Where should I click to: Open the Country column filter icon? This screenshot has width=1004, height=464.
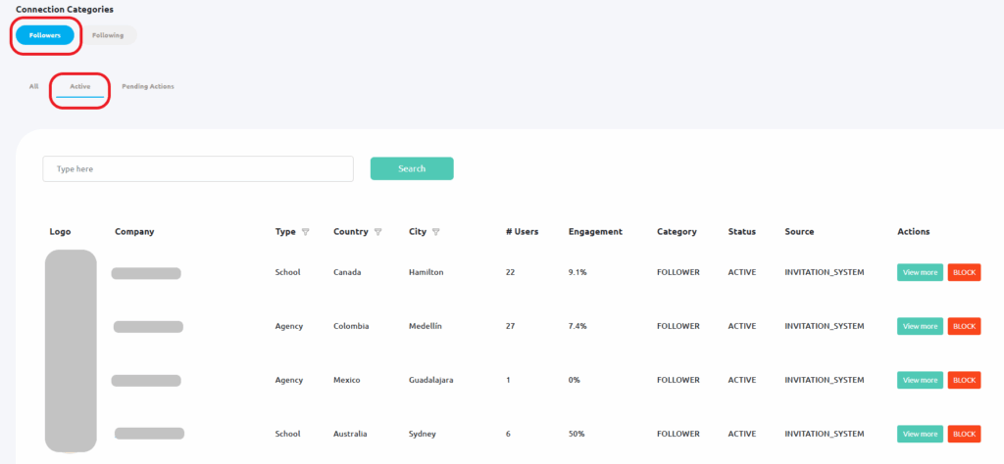point(377,232)
